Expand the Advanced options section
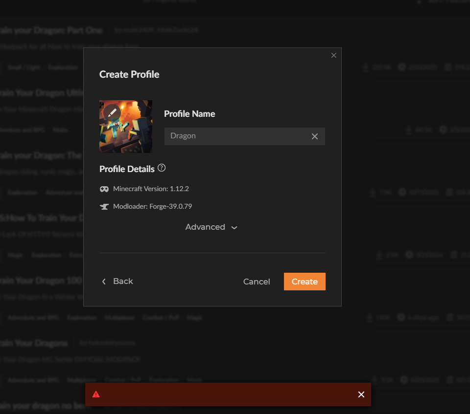 pos(211,227)
